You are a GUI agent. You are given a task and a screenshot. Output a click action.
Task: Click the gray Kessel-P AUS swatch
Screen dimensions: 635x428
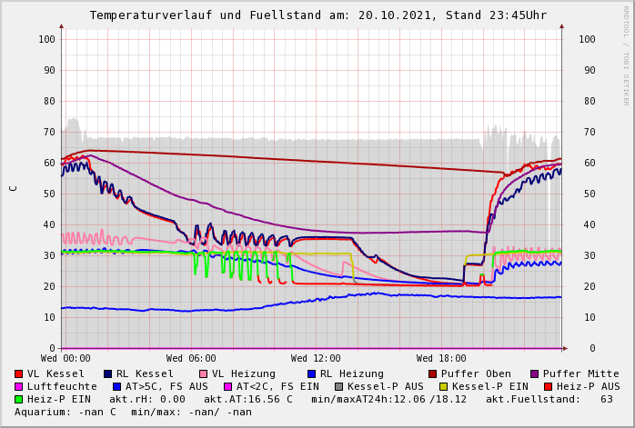tap(339, 386)
